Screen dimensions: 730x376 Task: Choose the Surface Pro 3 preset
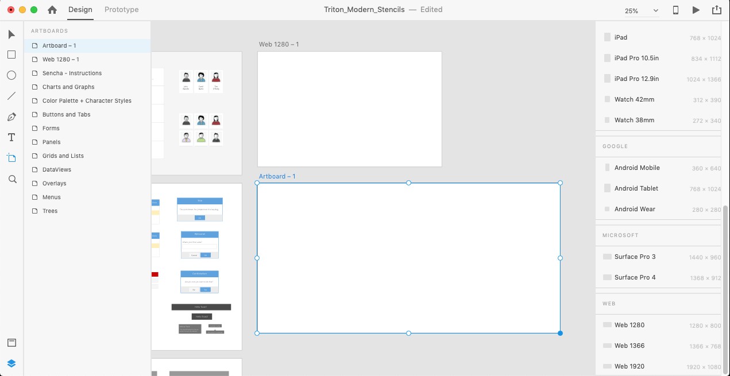[x=635, y=257]
